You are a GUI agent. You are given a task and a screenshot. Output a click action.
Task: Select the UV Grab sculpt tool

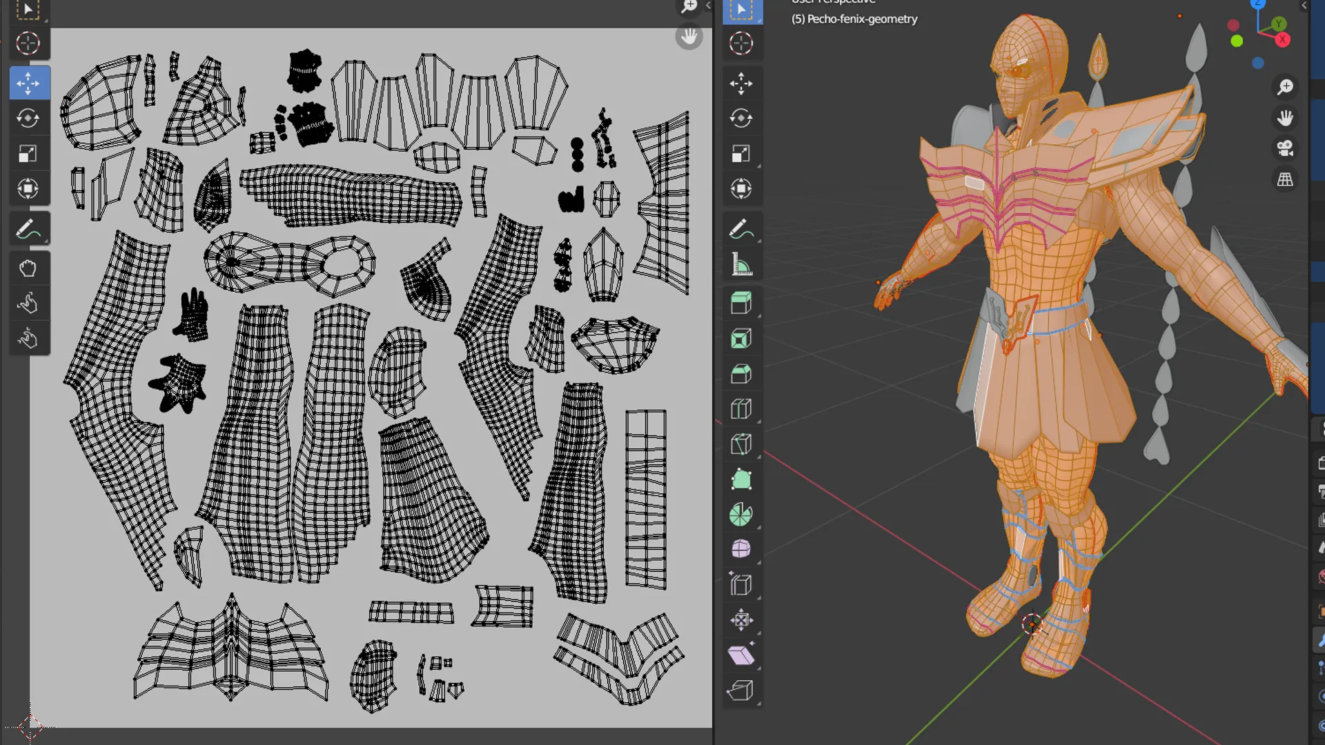click(28, 268)
